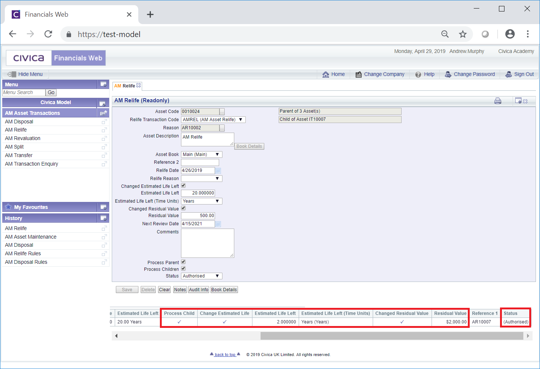Open AM Relife Rules new window icon

pyautogui.click(x=104, y=254)
